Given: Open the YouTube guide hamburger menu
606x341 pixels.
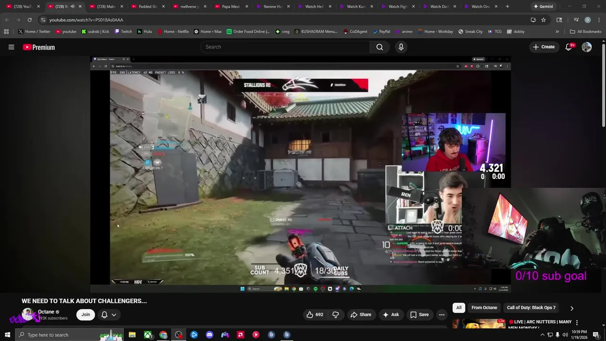Looking at the screenshot, I should pos(11,47).
